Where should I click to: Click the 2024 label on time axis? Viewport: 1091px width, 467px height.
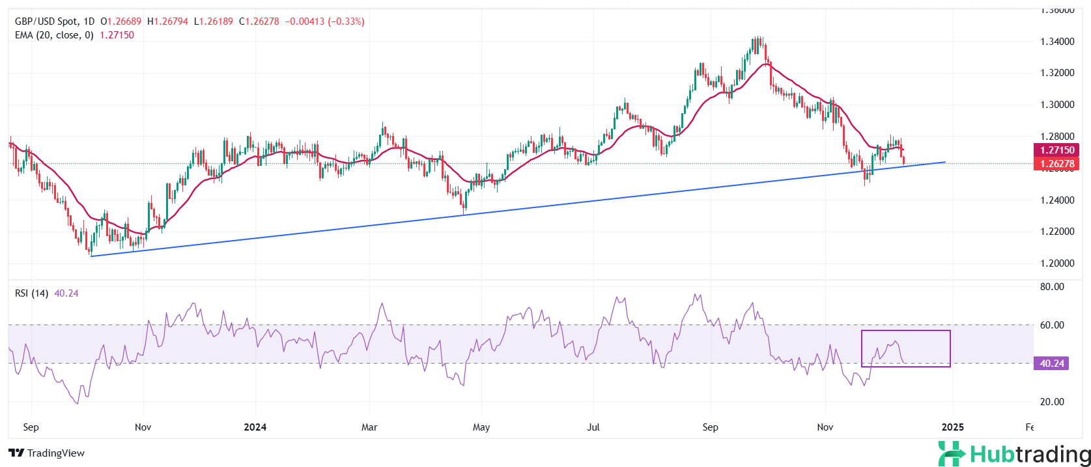[x=255, y=427]
